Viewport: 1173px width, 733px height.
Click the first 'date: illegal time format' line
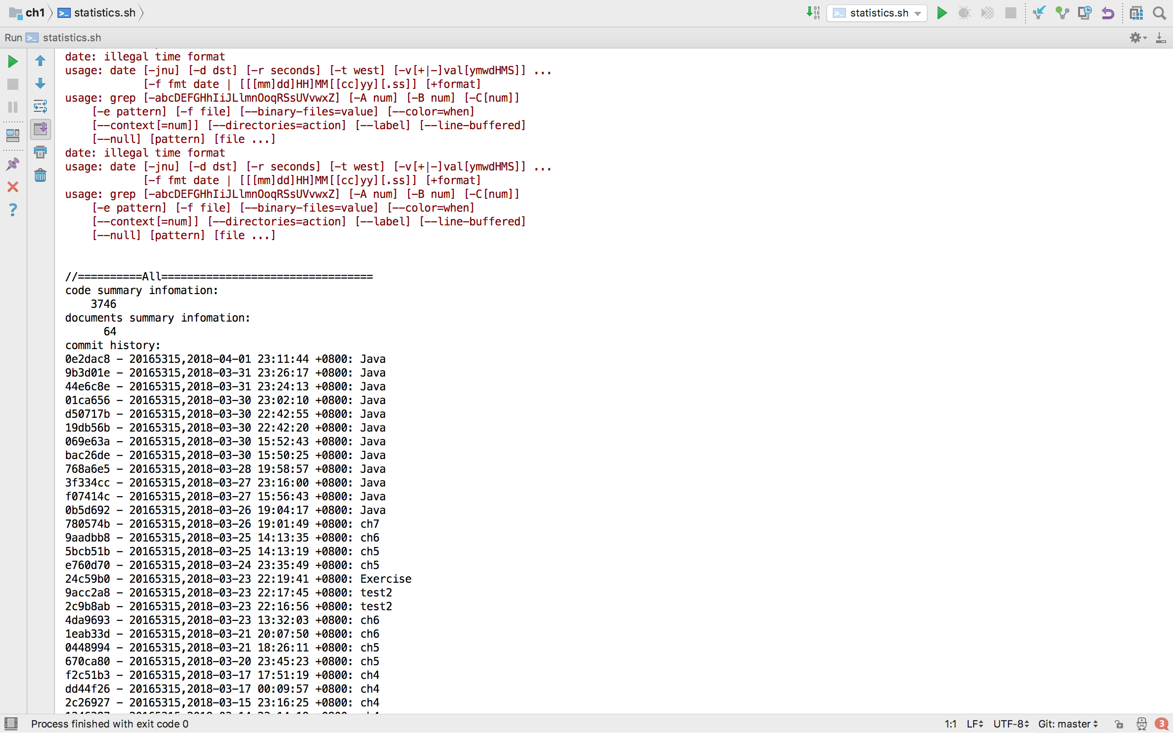pyautogui.click(x=145, y=57)
